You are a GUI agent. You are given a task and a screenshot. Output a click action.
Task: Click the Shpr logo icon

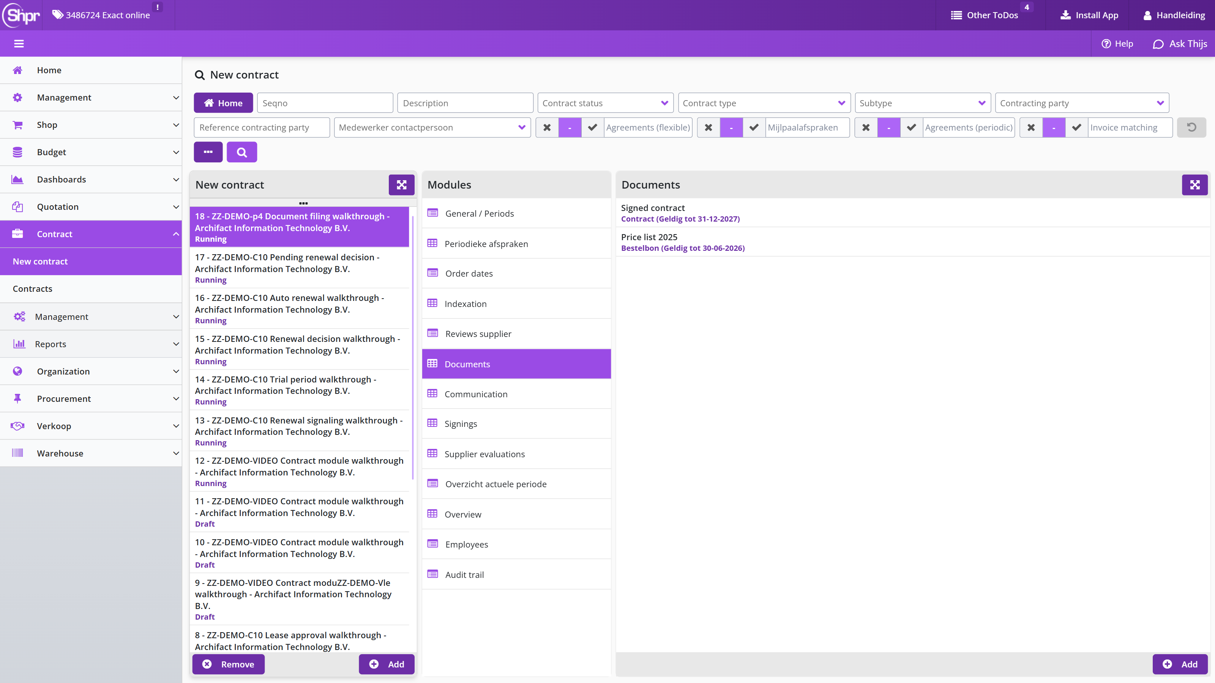(21, 15)
